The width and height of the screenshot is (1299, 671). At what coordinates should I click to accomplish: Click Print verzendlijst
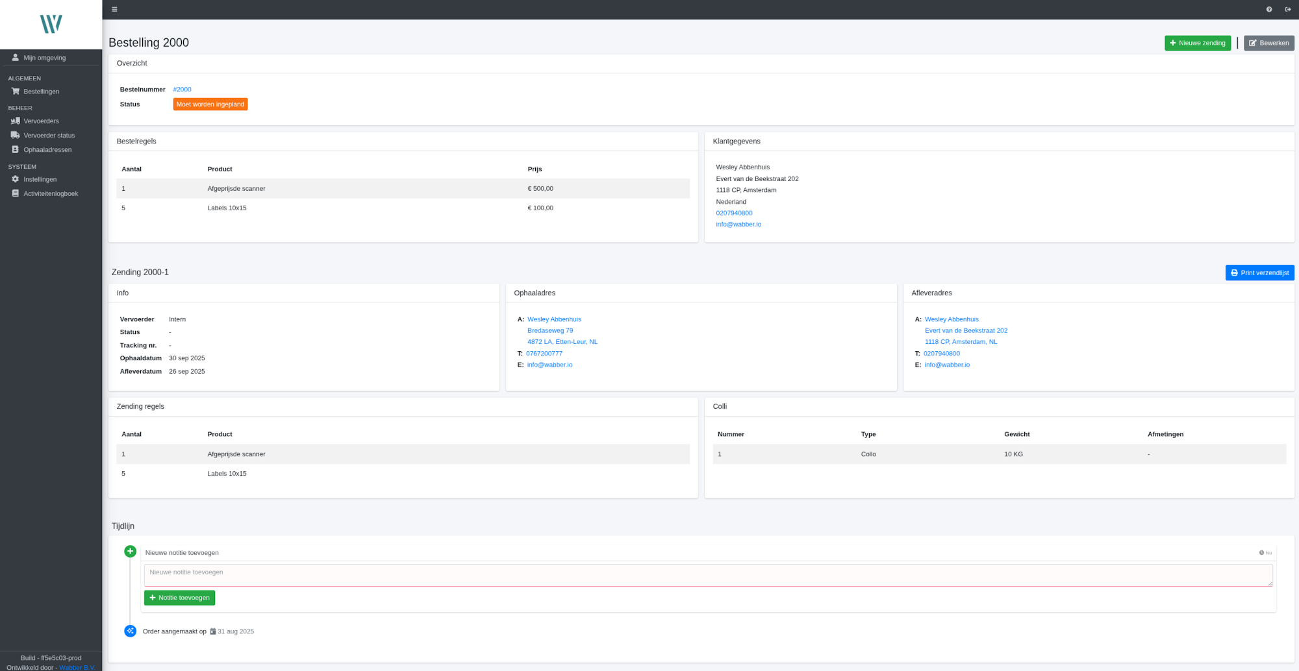(1259, 272)
